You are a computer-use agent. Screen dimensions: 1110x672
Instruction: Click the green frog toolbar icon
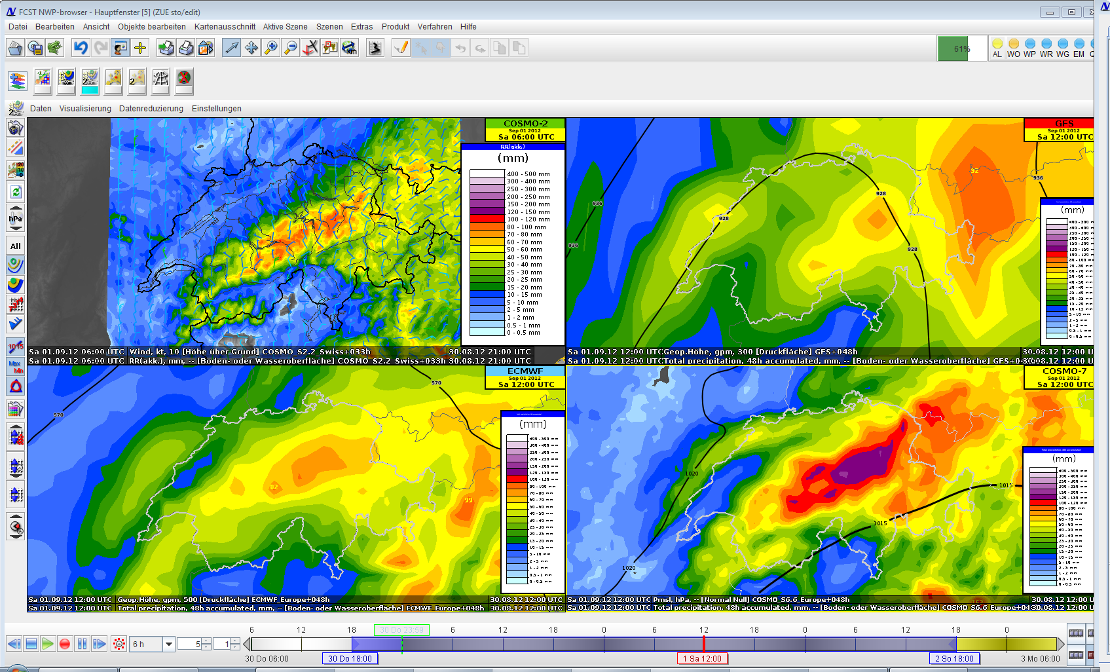click(x=55, y=48)
